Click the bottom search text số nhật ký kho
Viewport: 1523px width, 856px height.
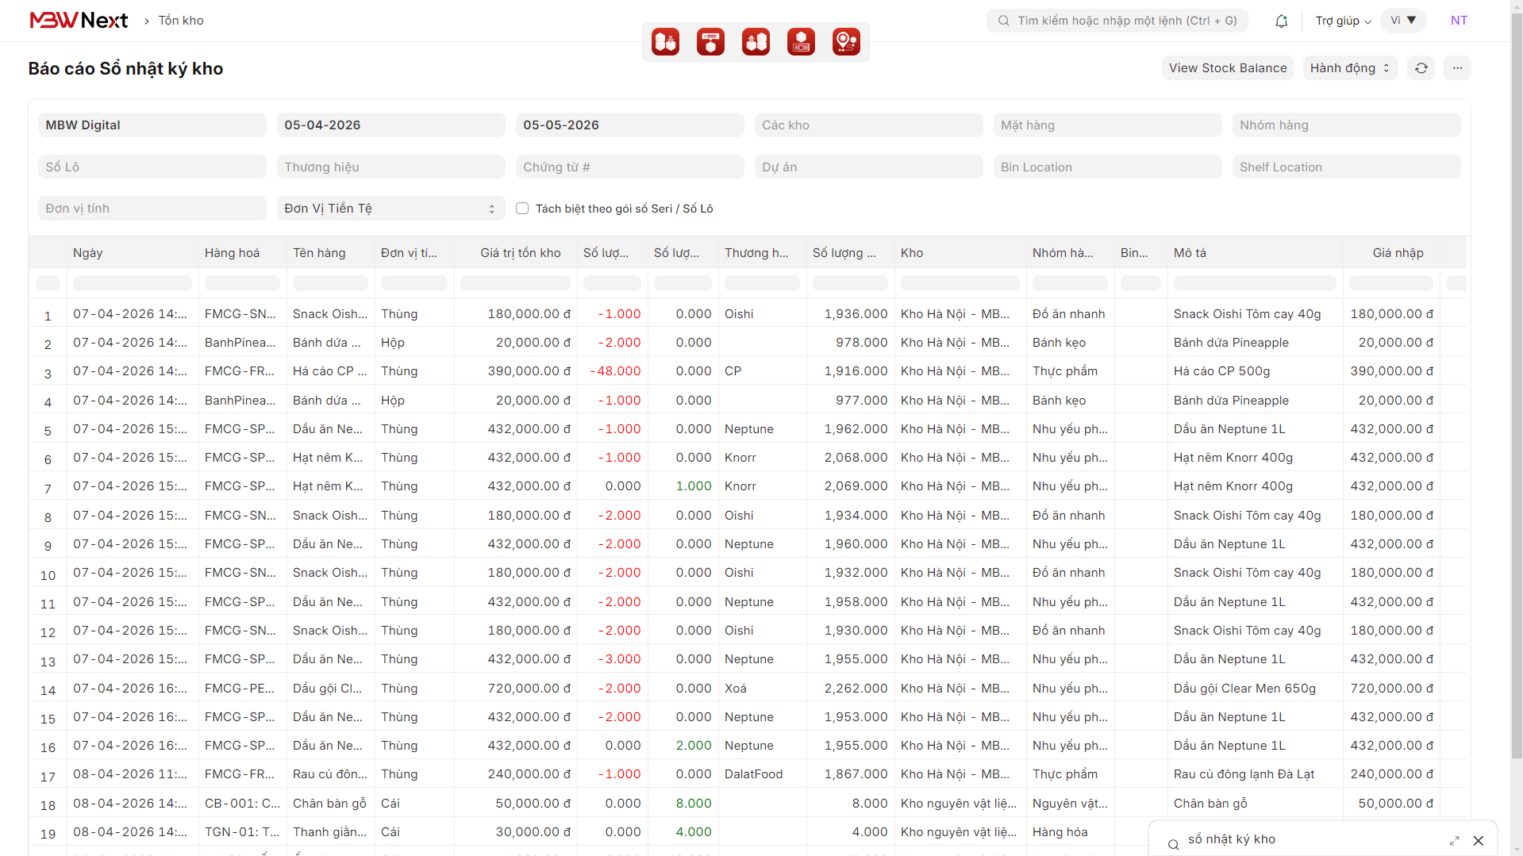(1231, 839)
